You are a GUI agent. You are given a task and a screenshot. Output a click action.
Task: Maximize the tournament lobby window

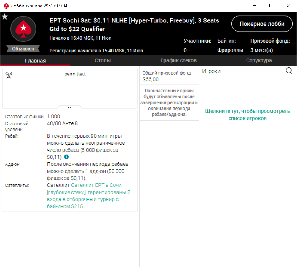[x=271, y=6]
